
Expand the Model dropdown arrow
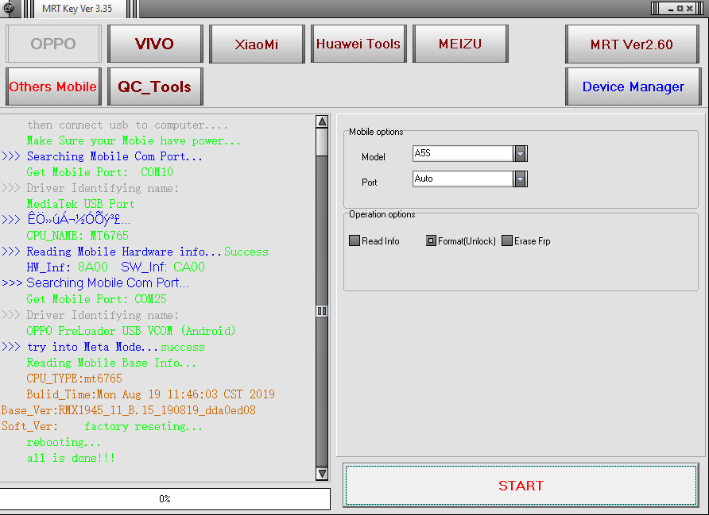coord(520,153)
